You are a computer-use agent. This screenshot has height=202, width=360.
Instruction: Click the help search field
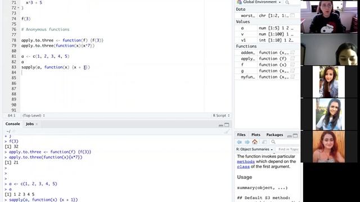[x=285, y=142]
